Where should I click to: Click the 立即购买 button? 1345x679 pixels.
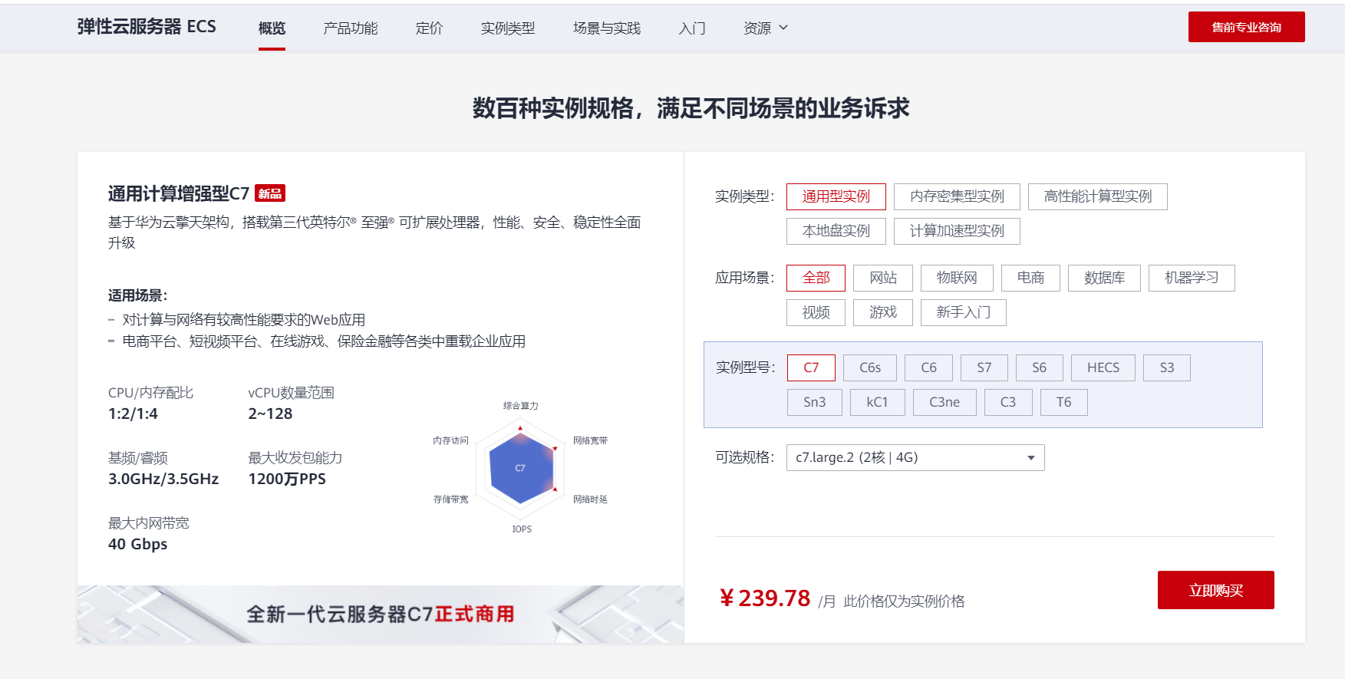(x=1215, y=590)
